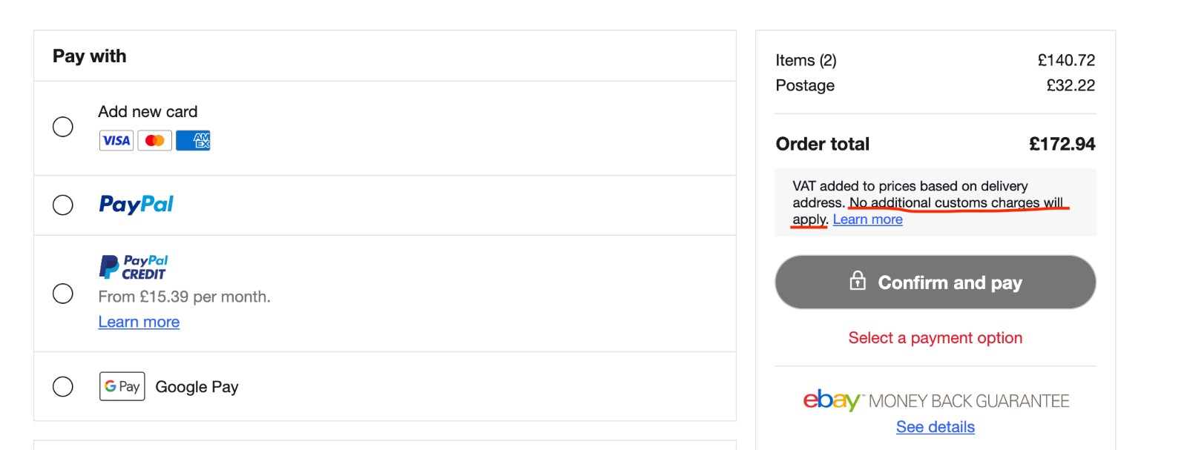
Task: Click the Add new card label
Action: tap(148, 112)
